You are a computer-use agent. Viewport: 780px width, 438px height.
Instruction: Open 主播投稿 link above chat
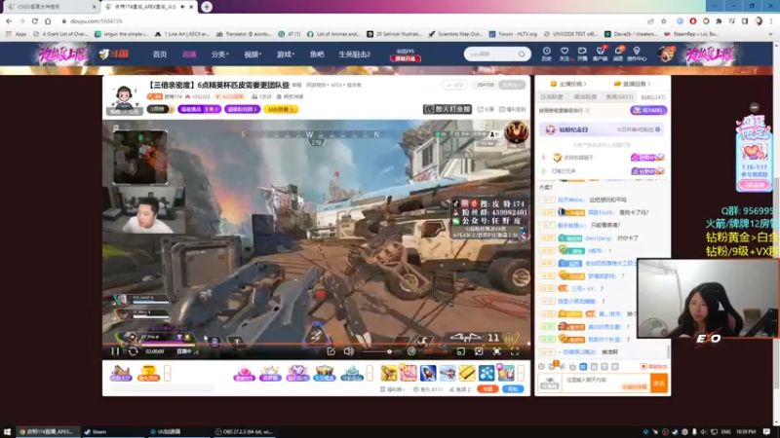pos(568,84)
